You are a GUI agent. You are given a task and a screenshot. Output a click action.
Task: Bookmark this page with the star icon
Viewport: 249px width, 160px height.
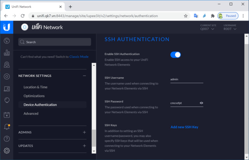(186, 16)
